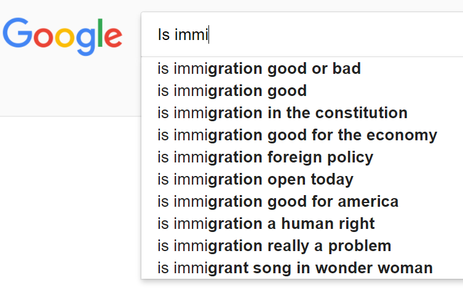
Task: Click the Google logo
Action: click(x=62, y=36)
